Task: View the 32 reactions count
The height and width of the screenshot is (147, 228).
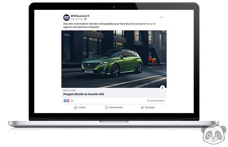Action: (x=72, y=101)
